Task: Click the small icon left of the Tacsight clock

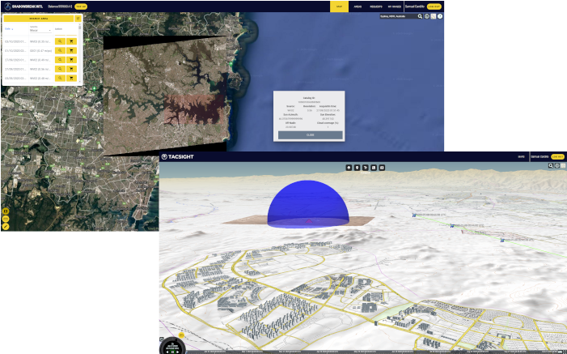Action: [x=162, y=339]
